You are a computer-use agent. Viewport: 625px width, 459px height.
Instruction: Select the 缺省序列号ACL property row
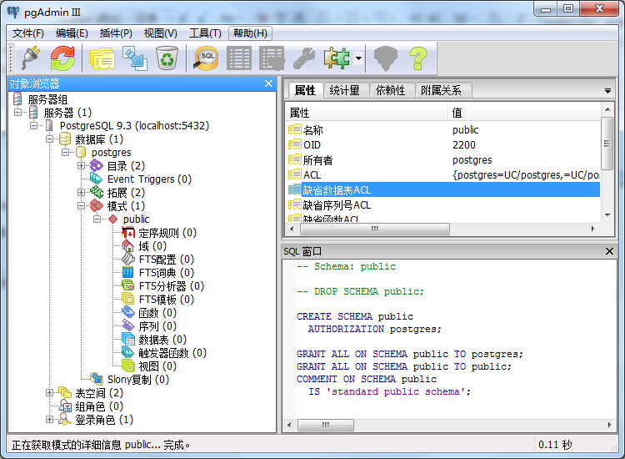point(443,205)
